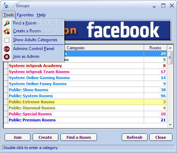Image resolution: width=177 pixels, height=153 pixels.
Task: Toggle the Show Adults Categories checkbox
Action: (x=7, y=40)
